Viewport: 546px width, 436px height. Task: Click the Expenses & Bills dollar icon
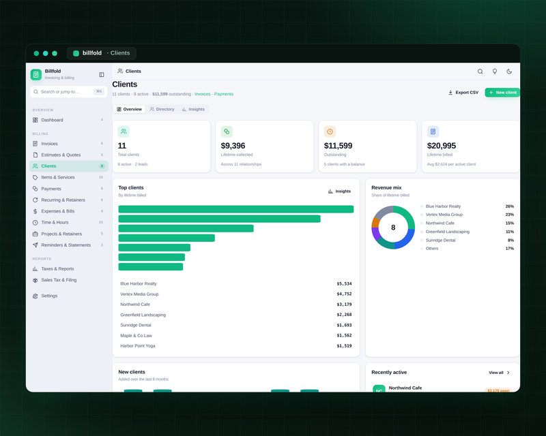[x=35, y=211]
